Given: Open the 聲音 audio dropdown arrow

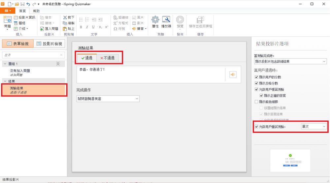Looking at the screenshot, I should pos(146,29).
